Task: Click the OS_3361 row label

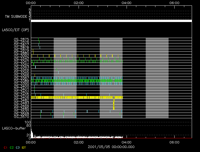Action: point(21,61)
